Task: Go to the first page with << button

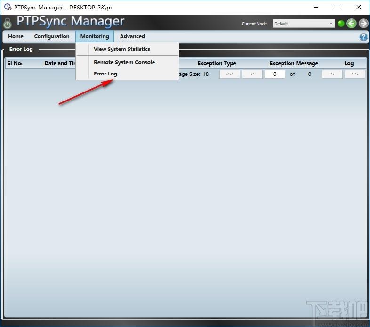Action: 230,74
